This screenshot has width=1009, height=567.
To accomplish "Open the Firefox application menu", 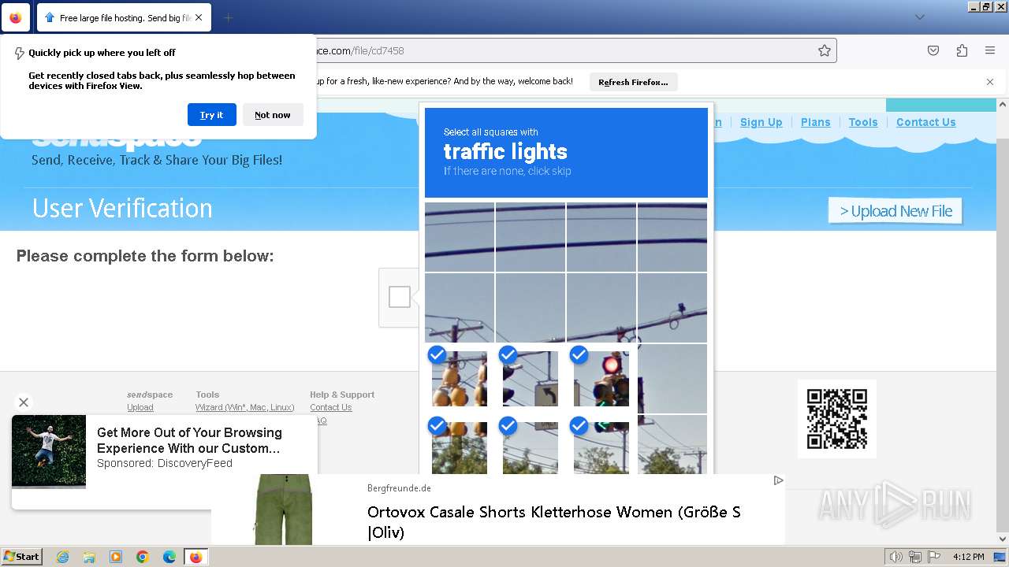I will (990, 50).
